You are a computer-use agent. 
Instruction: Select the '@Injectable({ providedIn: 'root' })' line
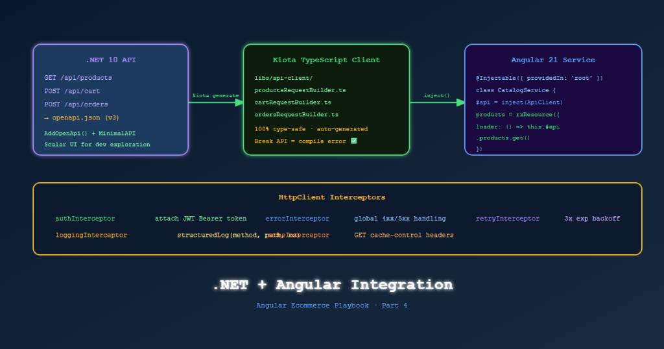pos(539,78)
